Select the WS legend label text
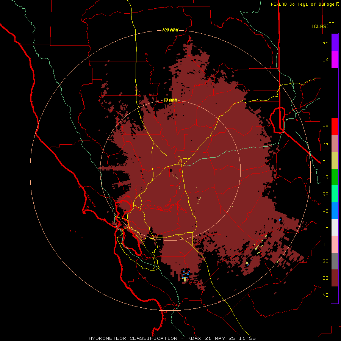 [325, 211]
